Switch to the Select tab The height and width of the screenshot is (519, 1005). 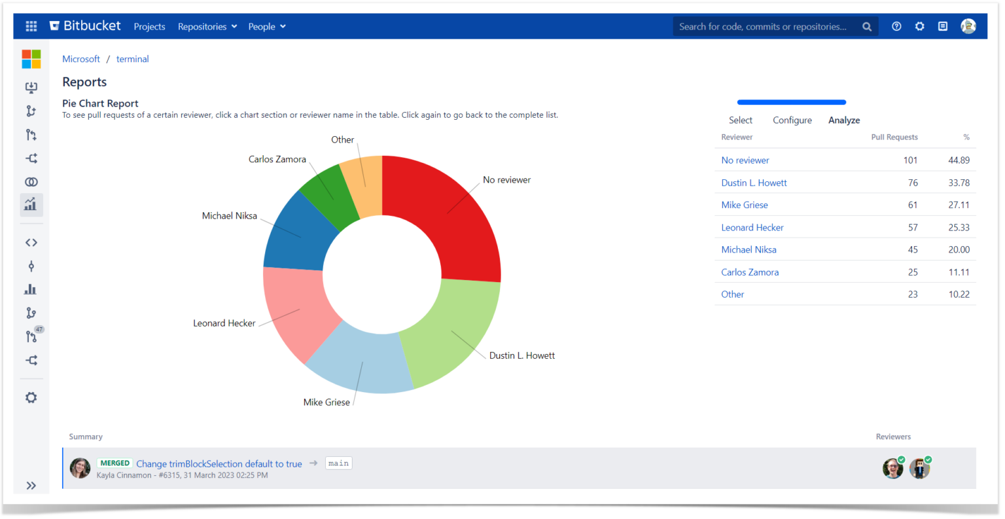coord(740,120)
